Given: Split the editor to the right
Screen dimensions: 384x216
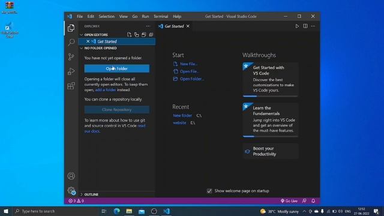Looking at the screenshot, I should coord(305,26).
